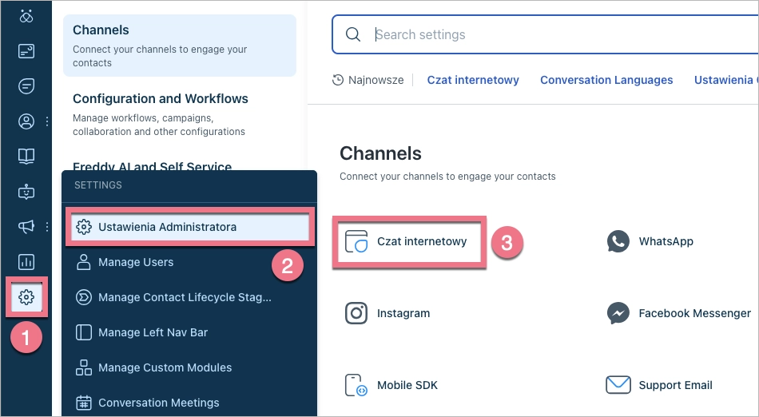Open the Facebook Messenger channel
759x417 pixels.
coord(678,313)
